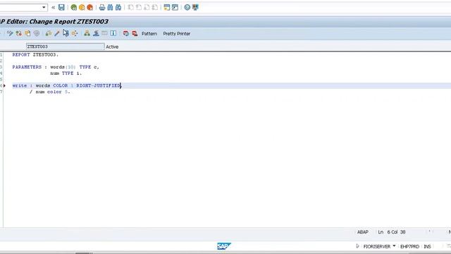Click the Other Object icon

point(27,34)
